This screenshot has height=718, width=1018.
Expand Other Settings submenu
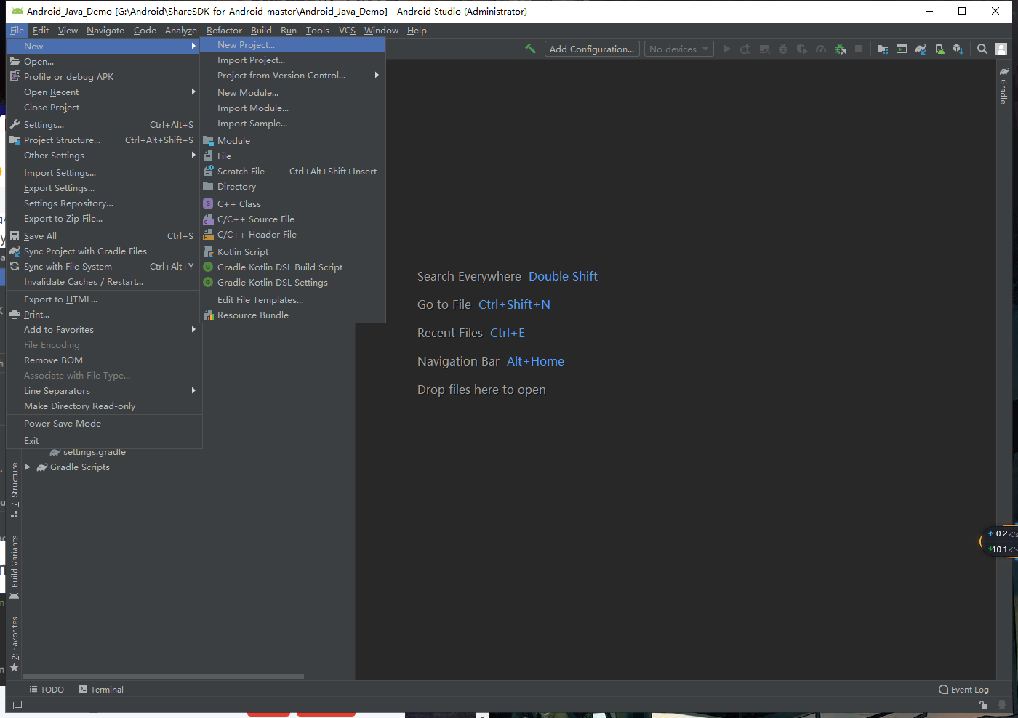[104, 156]
